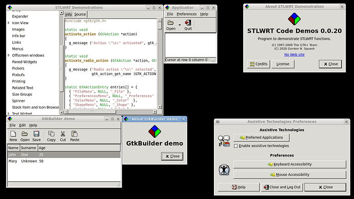Open Edit menu in GtkBuilder demo
The width and height of the screenshot is (354, 199).
point(22,125)
